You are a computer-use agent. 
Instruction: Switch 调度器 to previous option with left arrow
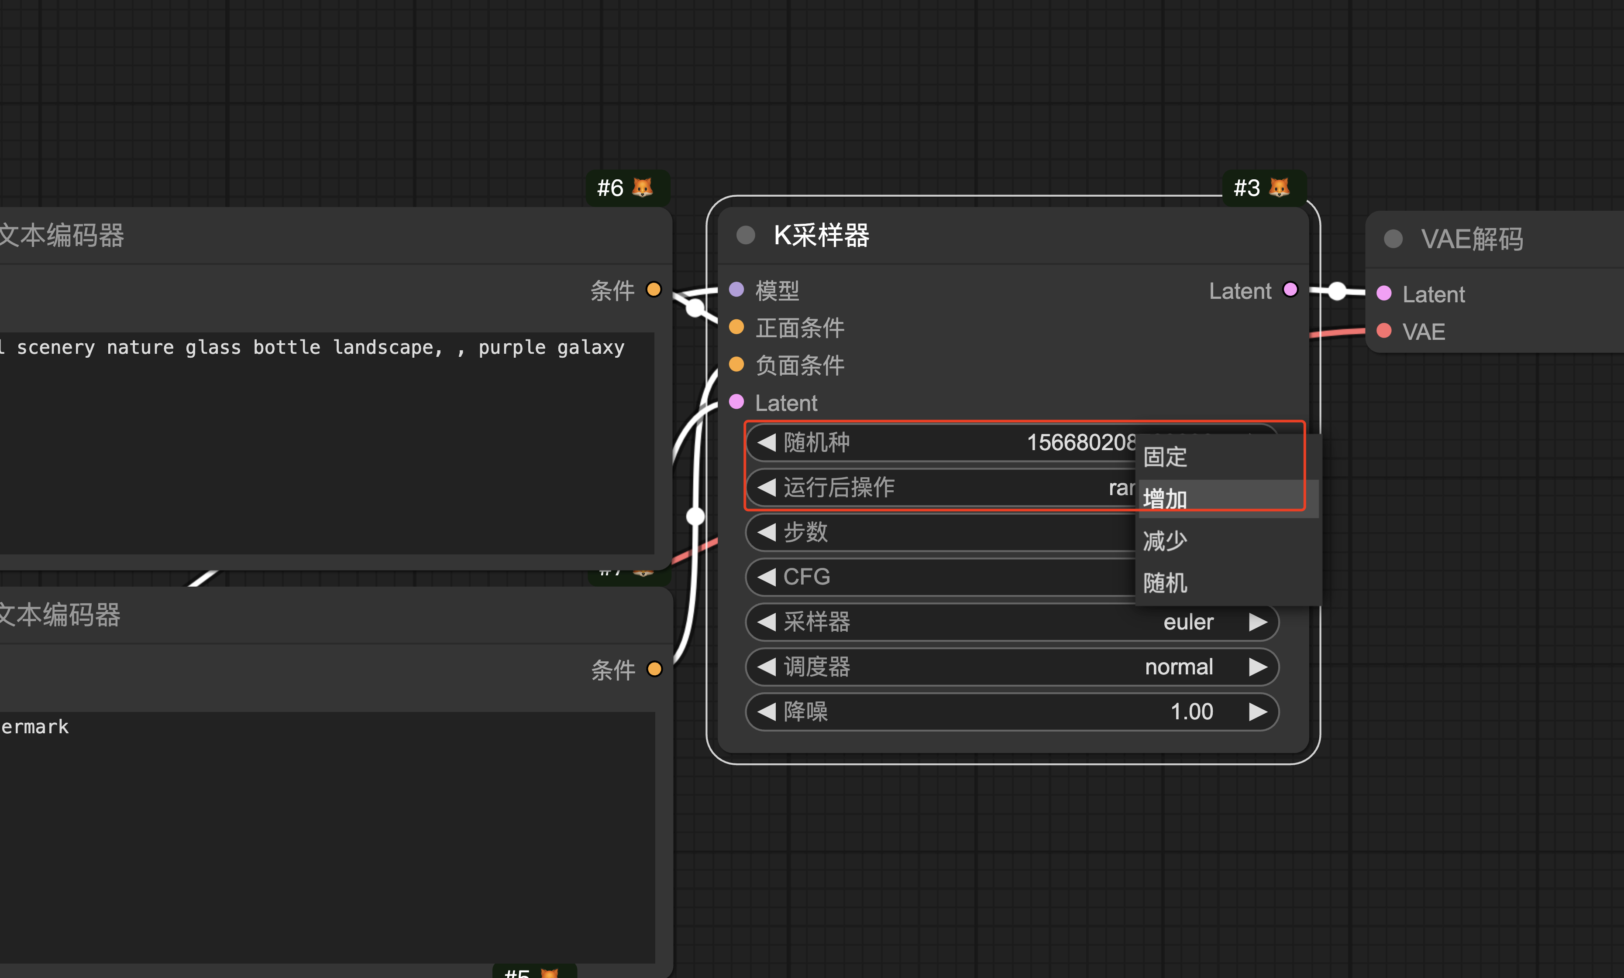coord(766,667)
